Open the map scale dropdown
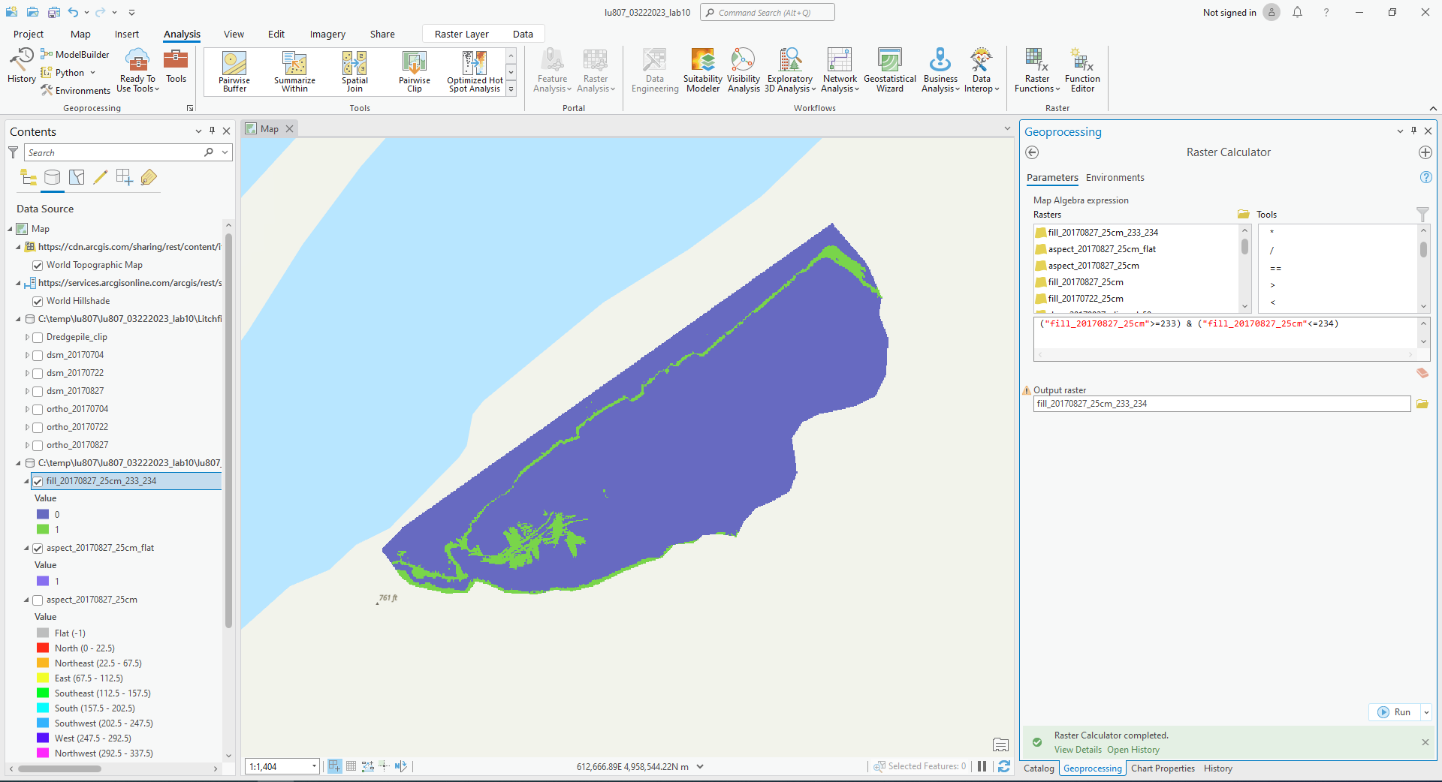Viewport: 1442px width, 782px height. click(x=314, y=766)
